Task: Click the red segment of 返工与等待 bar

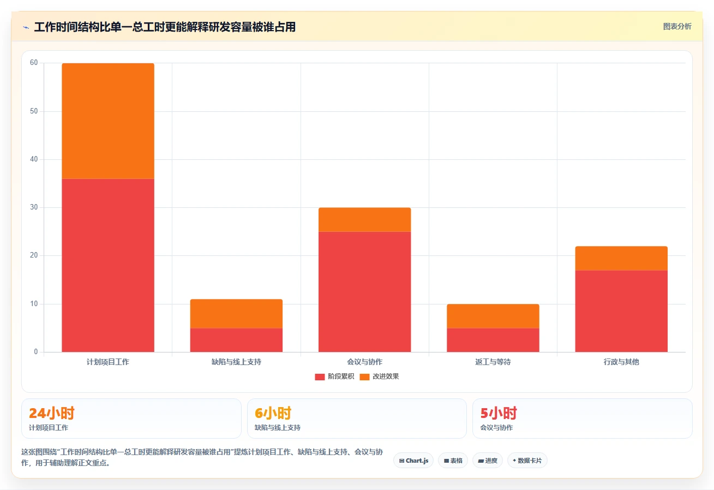Action: tap(493, 340)
